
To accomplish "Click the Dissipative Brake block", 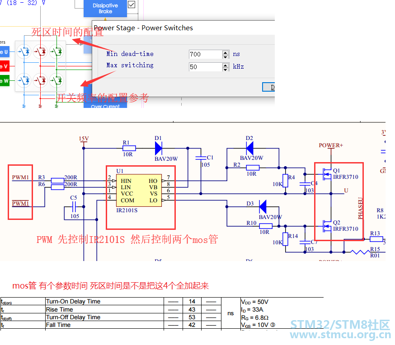I will click(x=105, y=8).
